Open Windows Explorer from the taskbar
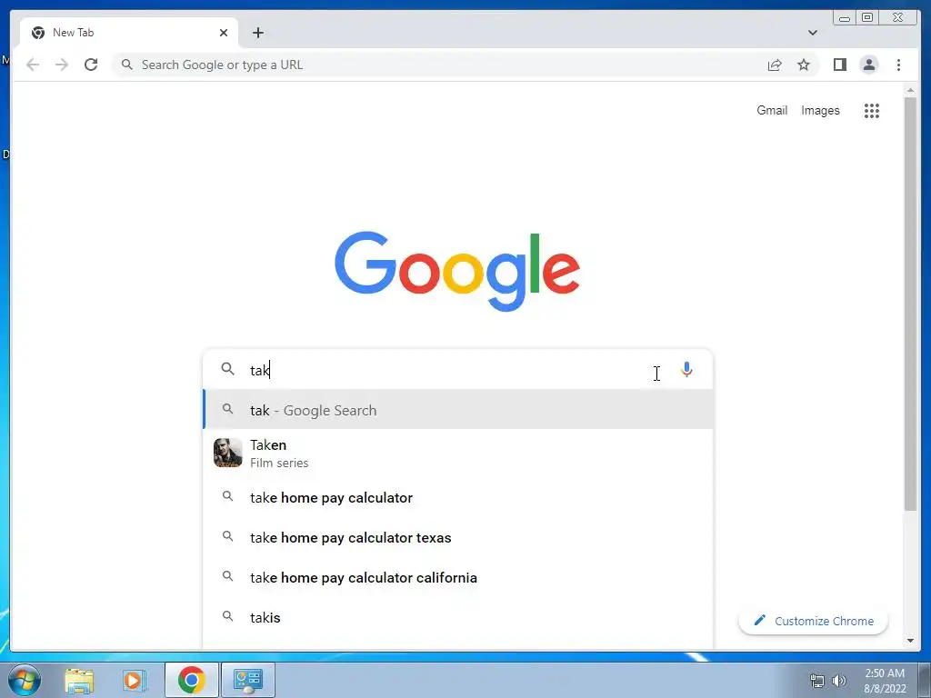The image size is (931, 698). coord(79,680)
